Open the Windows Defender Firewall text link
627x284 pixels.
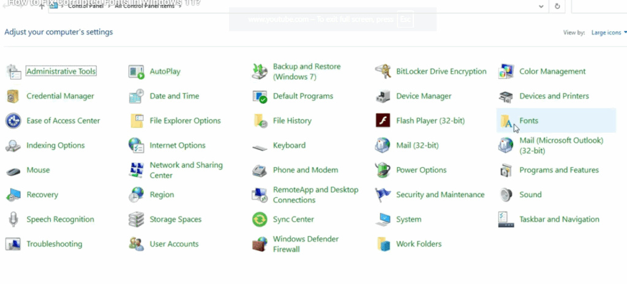click(306, 244)
